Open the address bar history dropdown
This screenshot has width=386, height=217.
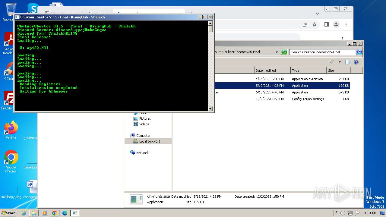tap(277, 52)
